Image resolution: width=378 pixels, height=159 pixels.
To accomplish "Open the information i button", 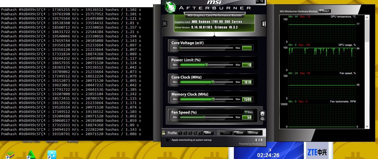I will click(264, 24).
